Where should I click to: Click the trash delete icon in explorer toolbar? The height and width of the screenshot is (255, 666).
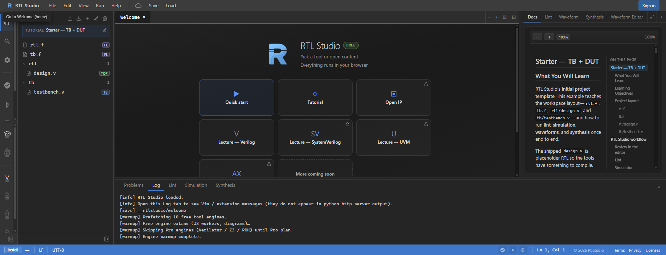tap(105, 18)
